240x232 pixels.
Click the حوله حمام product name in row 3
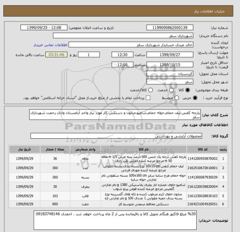(x=144, y=177)
